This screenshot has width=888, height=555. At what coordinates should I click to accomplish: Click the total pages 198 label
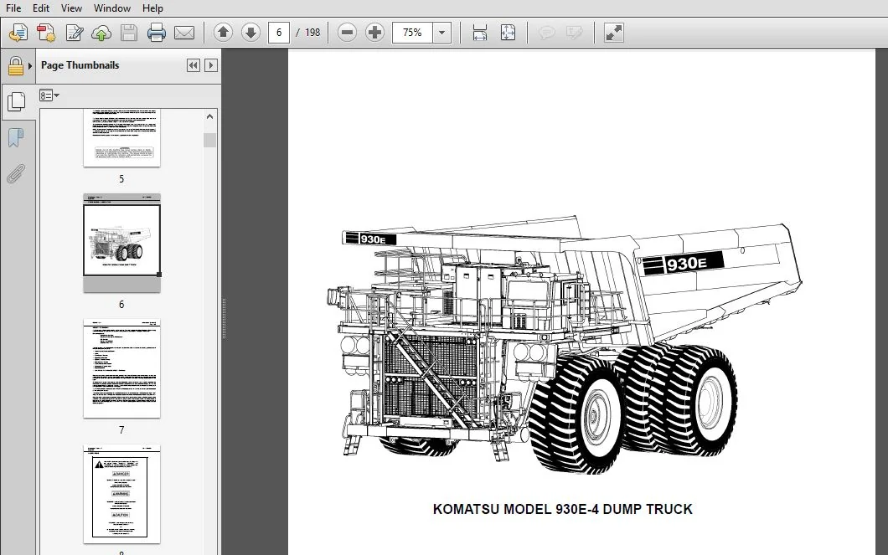tap(312, 33)
